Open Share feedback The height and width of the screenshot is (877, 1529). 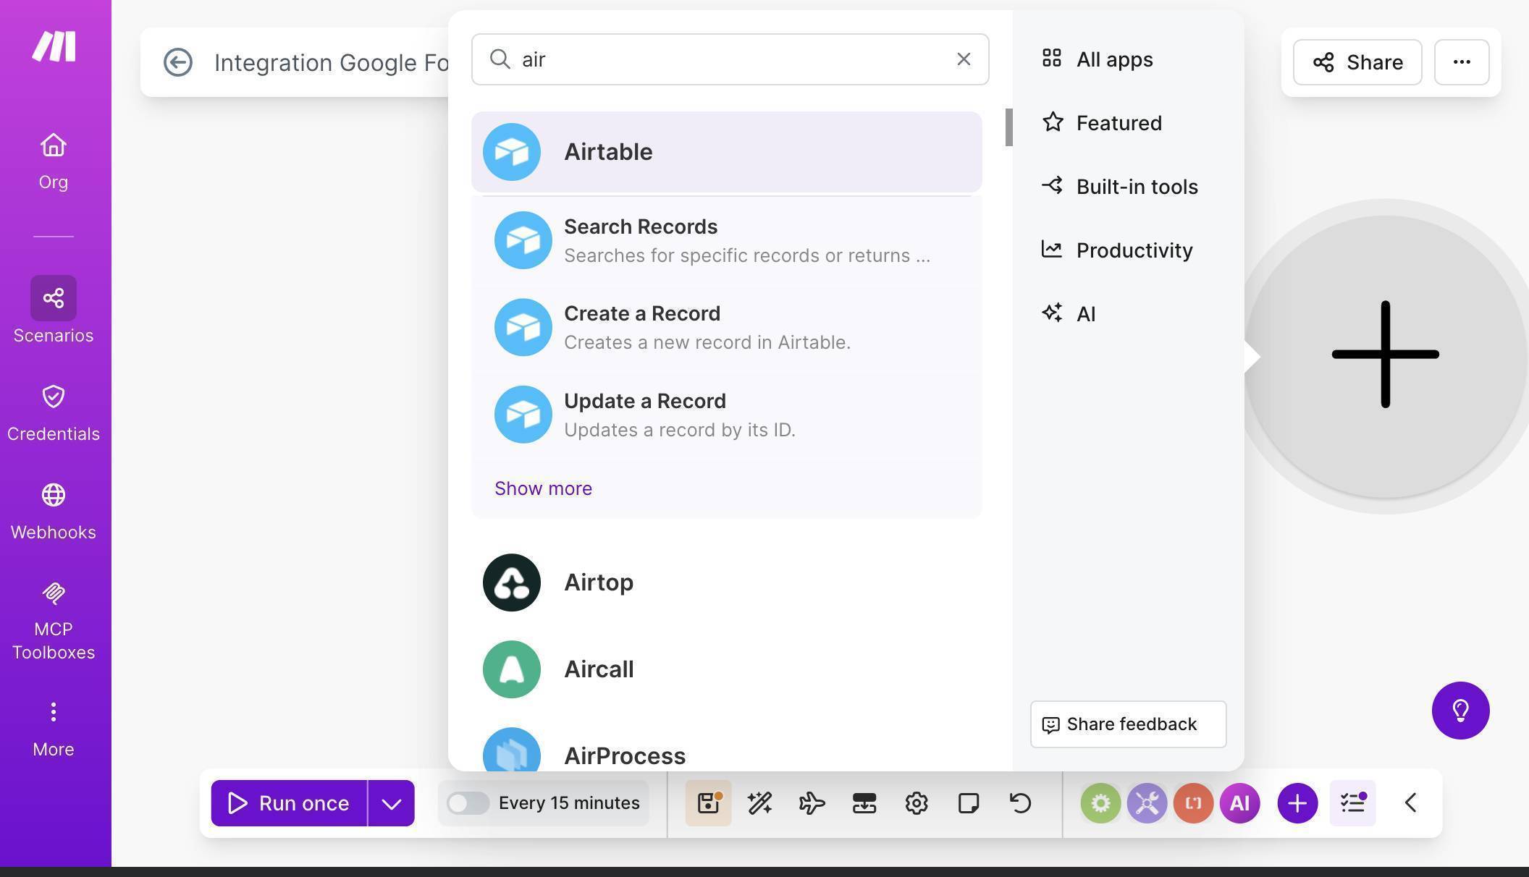tap(1126, 724)
